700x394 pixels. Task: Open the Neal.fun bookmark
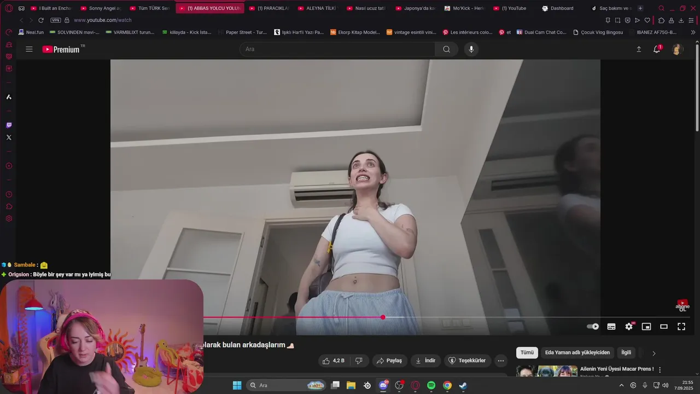(x=31, y=32)
